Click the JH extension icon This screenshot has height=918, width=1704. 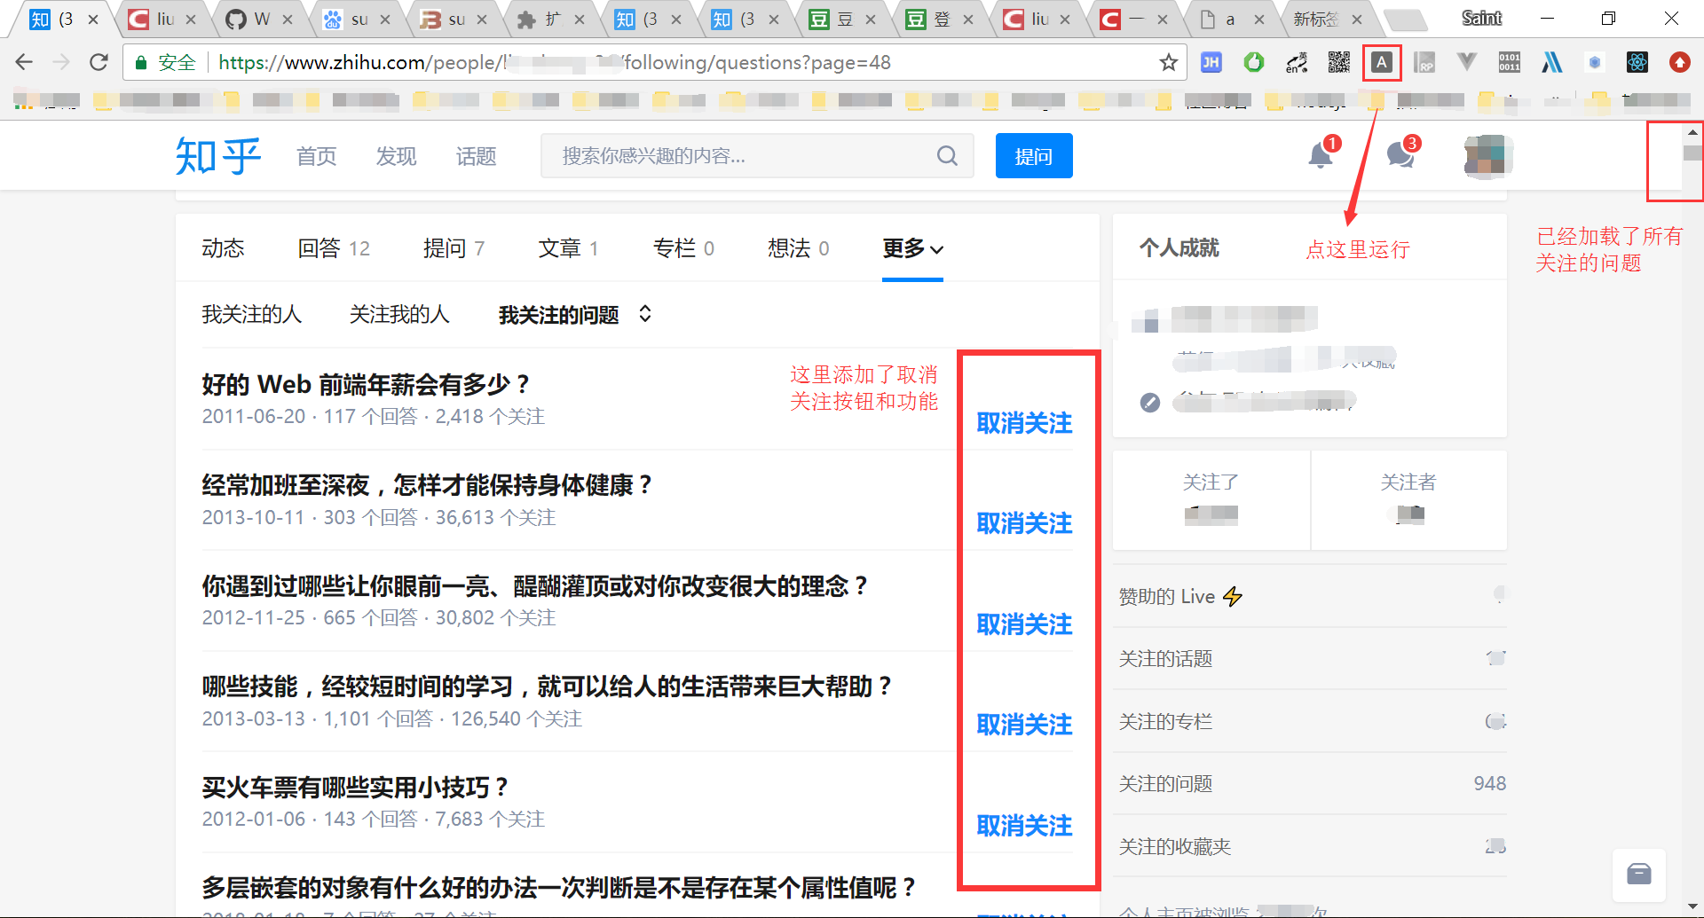(x=1211, y=62)
